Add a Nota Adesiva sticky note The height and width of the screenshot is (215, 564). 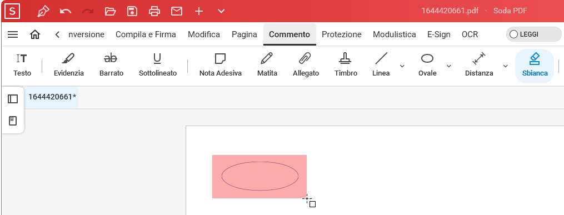tap(221, 64)
